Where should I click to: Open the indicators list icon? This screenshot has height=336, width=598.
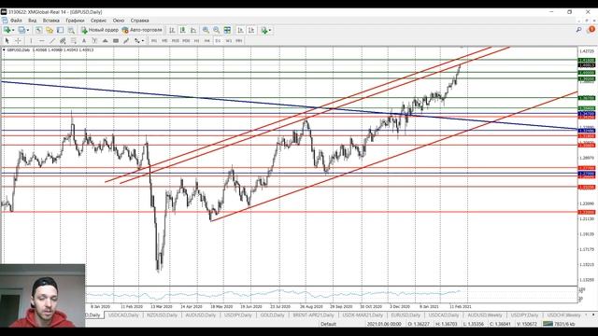click(x=264, y=30)
